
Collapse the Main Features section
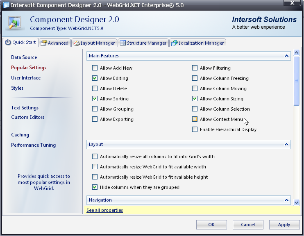[x=286, y=56]
